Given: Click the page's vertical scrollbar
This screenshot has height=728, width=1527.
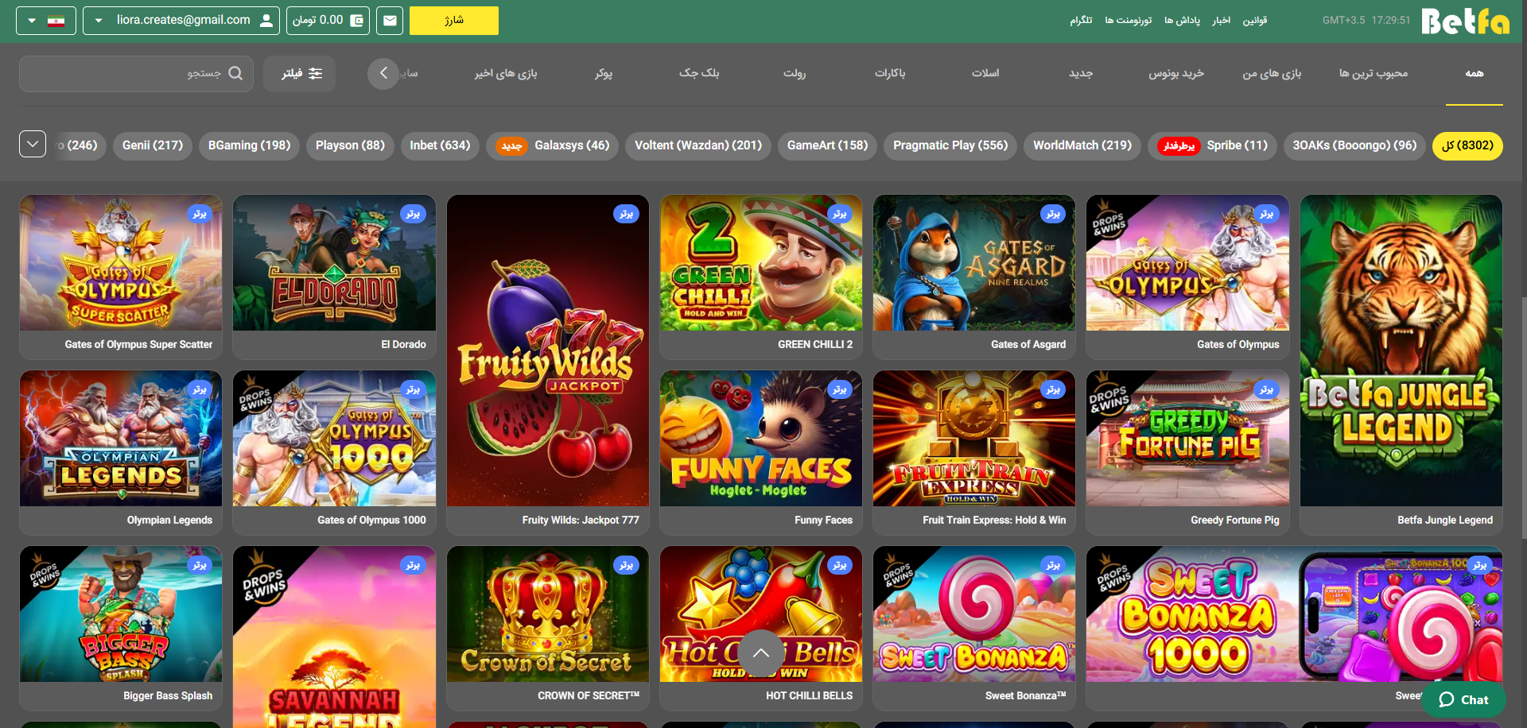Looking at the screenshot, I should tap(1522, 413).
